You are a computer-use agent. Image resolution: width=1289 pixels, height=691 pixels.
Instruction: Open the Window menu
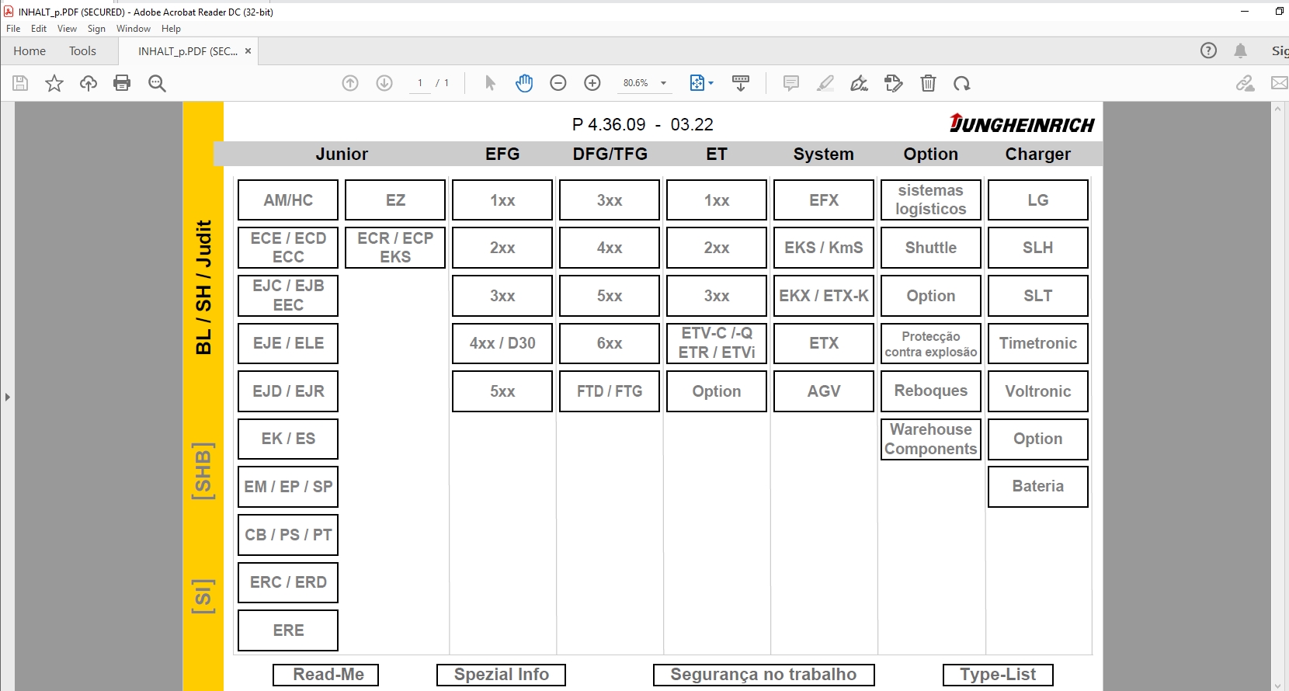coord(134,29)
